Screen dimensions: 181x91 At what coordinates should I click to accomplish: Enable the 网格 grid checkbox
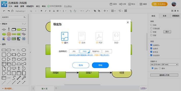[x=151, y=25]
